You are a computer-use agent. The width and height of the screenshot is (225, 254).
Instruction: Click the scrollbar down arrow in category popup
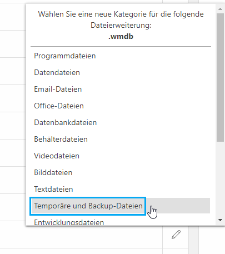click(220, 220)
